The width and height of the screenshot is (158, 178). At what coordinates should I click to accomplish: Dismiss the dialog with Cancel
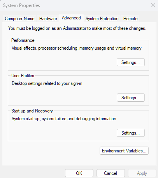(x=111, y=173)
